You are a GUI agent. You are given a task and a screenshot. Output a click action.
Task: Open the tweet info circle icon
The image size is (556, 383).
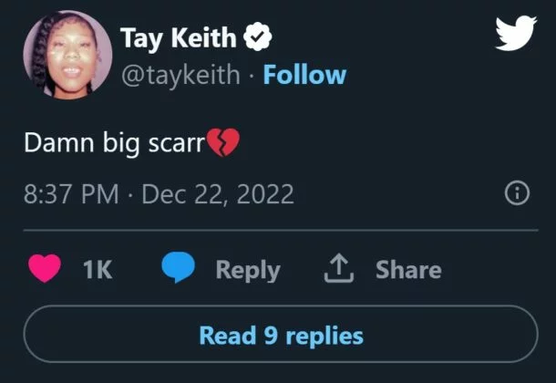517,193
